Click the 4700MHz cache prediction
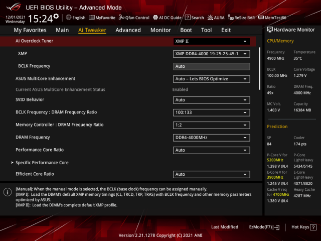Image resolution: width=321 pixels, height=241 pixels. pyautogui.click(x=281, y=194)
